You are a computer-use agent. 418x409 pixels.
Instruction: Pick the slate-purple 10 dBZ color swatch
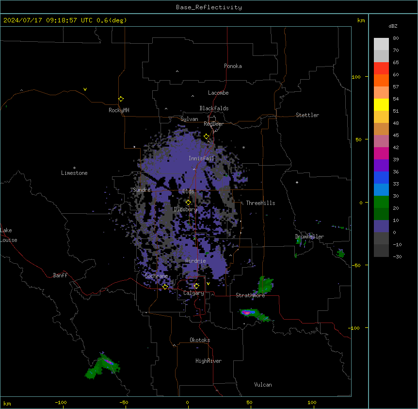click(381, 226)
